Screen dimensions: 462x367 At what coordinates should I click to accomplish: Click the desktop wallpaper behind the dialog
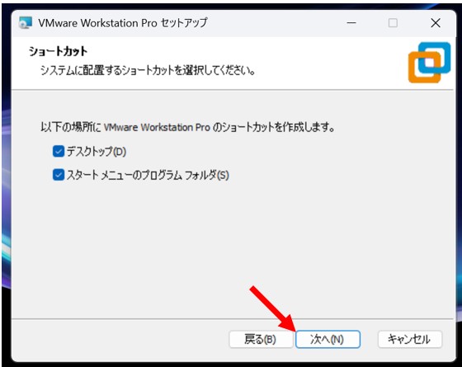pyautogui.click(x=6, y=206)
